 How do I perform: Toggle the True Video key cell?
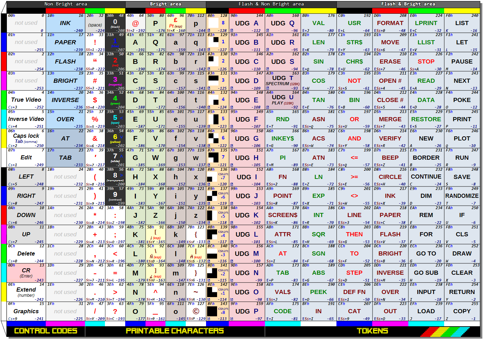pos(26,100)
